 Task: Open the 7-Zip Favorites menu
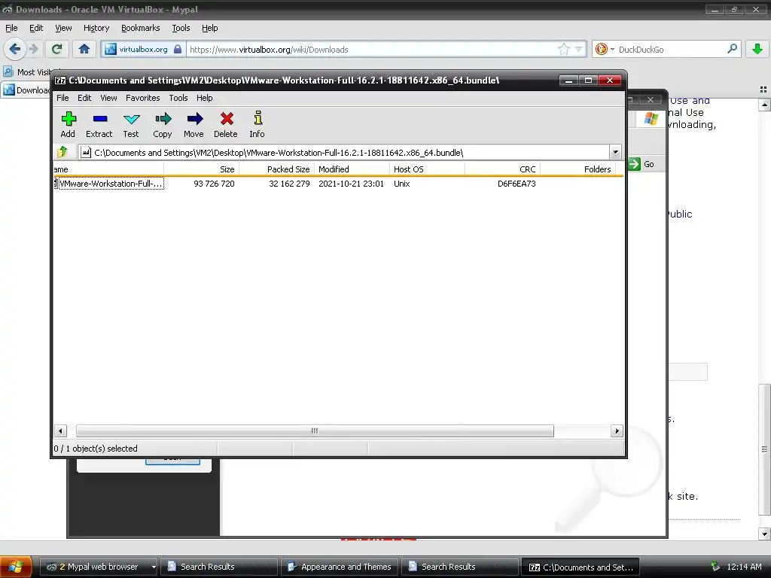142,98
